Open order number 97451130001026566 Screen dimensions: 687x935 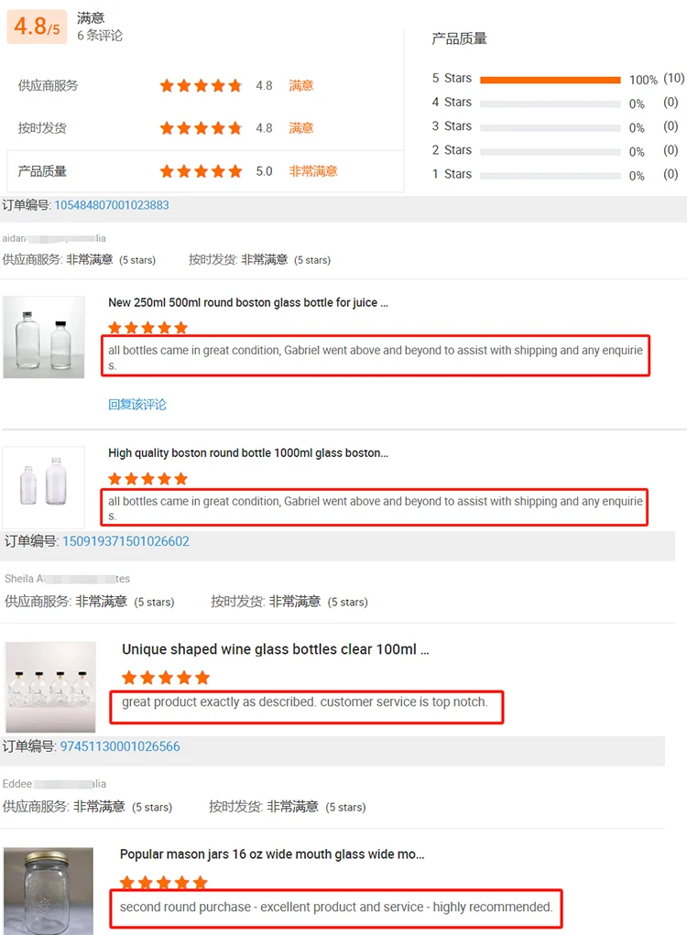point(120,746)
